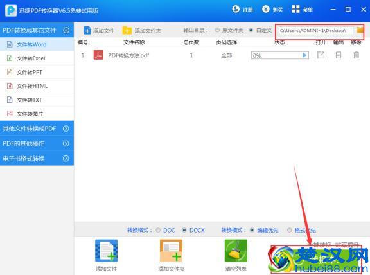
Task: Select 格式优先 conversion mode
Action: pyautogui.click(x=290, y=230)
